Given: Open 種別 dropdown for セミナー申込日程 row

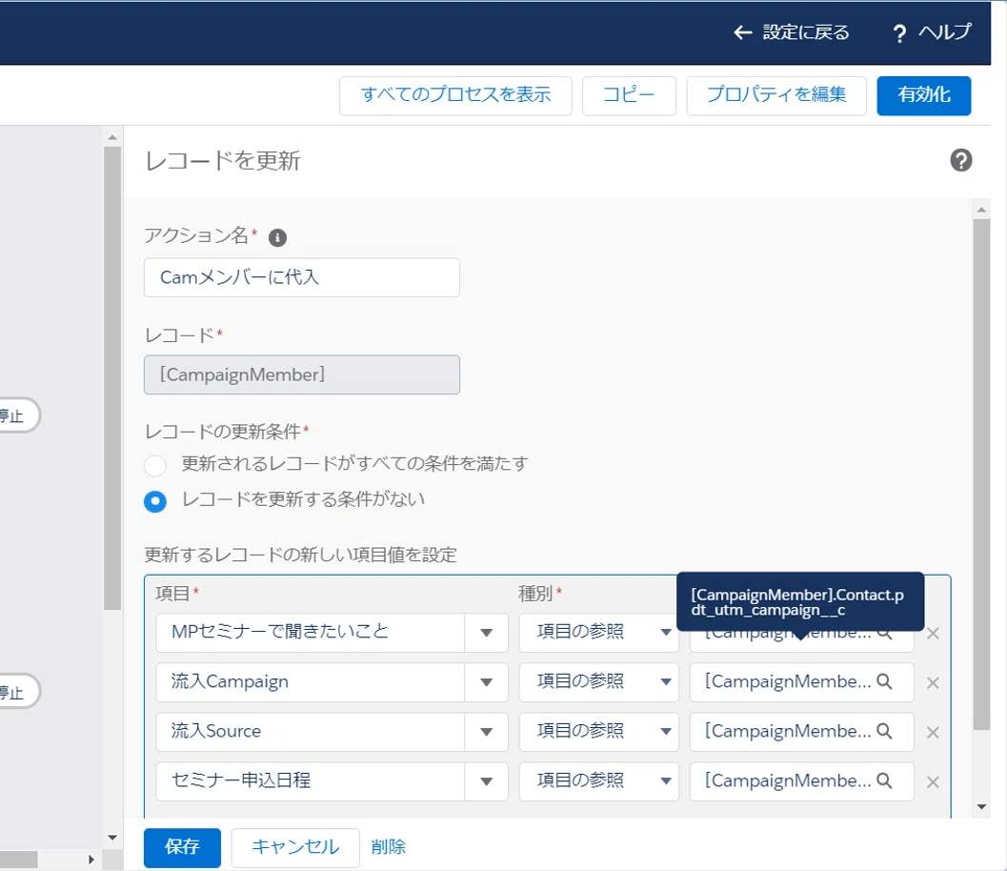Looking at the screenshot, I should (598, 781).
